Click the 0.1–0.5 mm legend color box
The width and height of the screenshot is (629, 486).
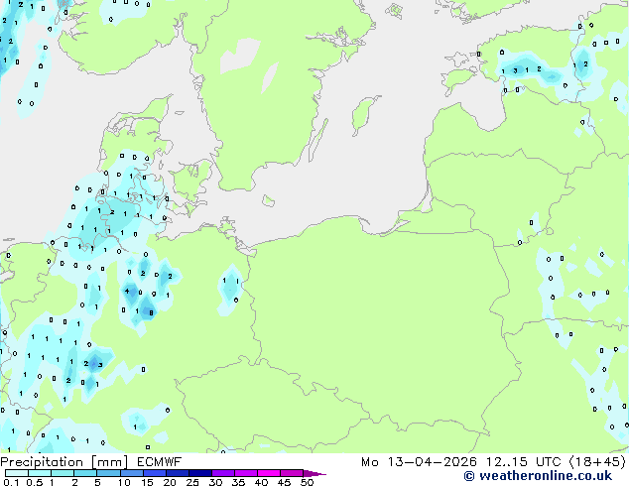(x=17, y=473)
